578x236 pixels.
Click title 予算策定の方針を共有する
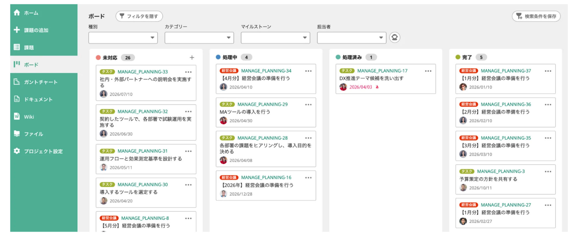click(488, 179)
